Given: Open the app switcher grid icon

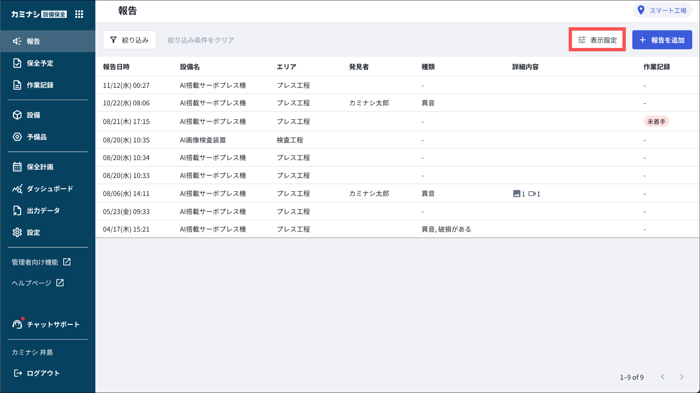Looking at the screenshot, I should [x=79, y=14].
